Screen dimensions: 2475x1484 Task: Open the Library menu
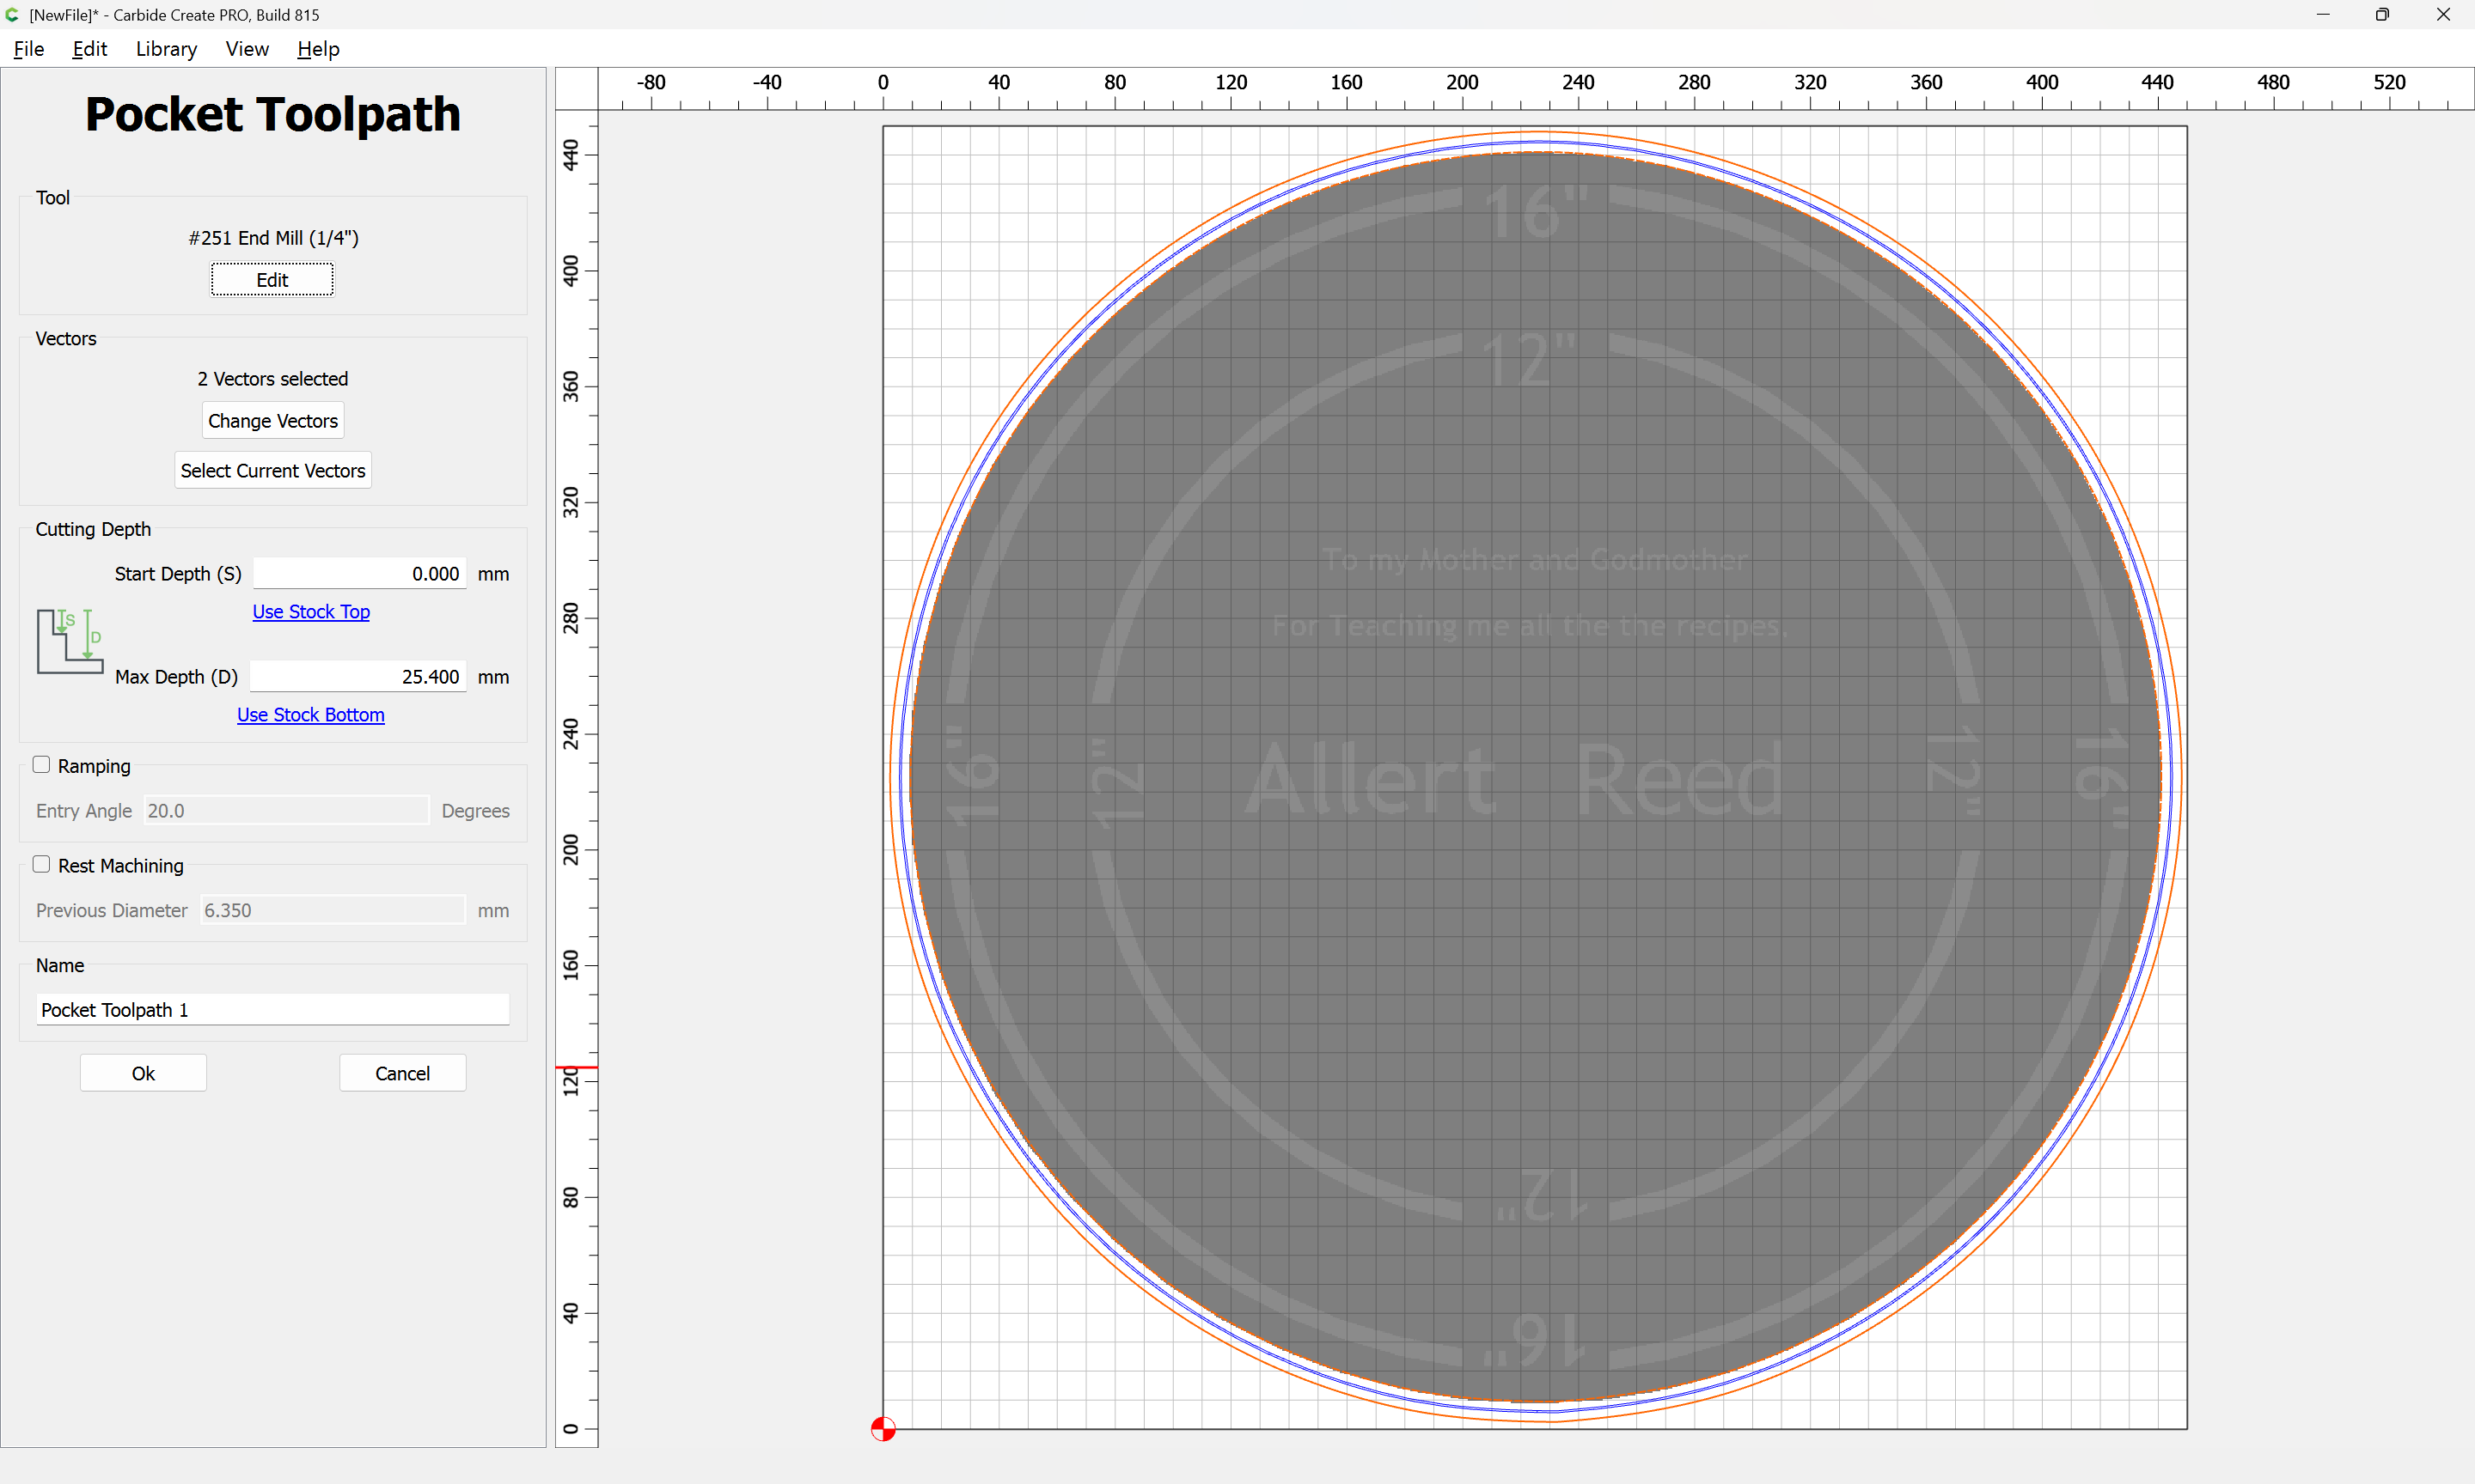[x=166, y=49]
